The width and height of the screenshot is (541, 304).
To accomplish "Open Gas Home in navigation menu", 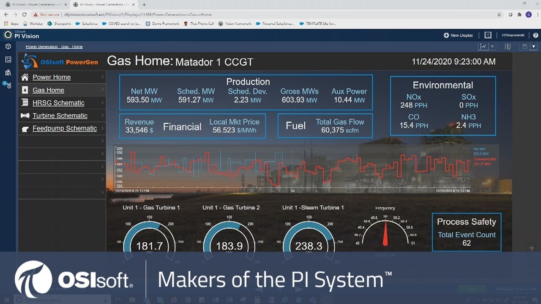I will 48,90.
